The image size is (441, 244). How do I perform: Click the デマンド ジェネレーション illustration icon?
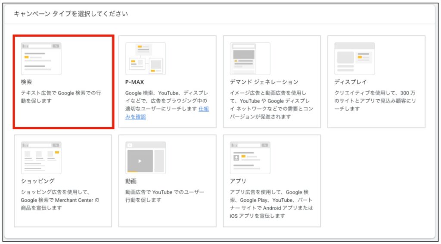(x=250, y=59)
